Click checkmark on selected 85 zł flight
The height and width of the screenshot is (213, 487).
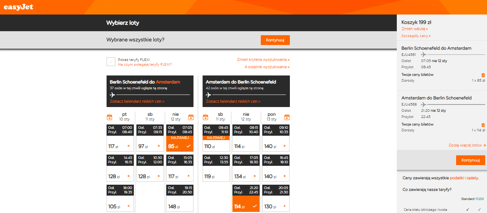coord(188,146)
